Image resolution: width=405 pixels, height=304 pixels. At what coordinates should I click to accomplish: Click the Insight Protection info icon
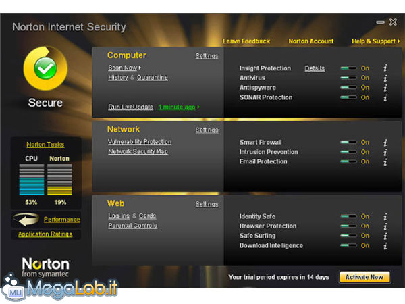pos(385,68)
